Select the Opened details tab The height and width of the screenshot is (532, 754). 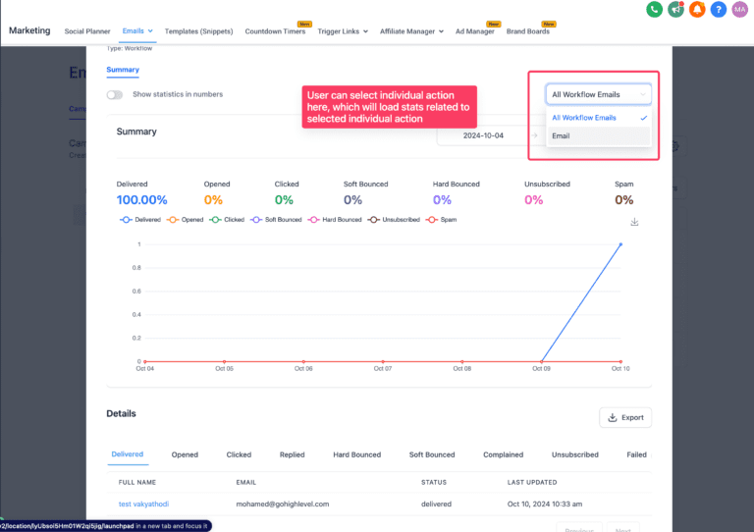(x=185, y=454)
